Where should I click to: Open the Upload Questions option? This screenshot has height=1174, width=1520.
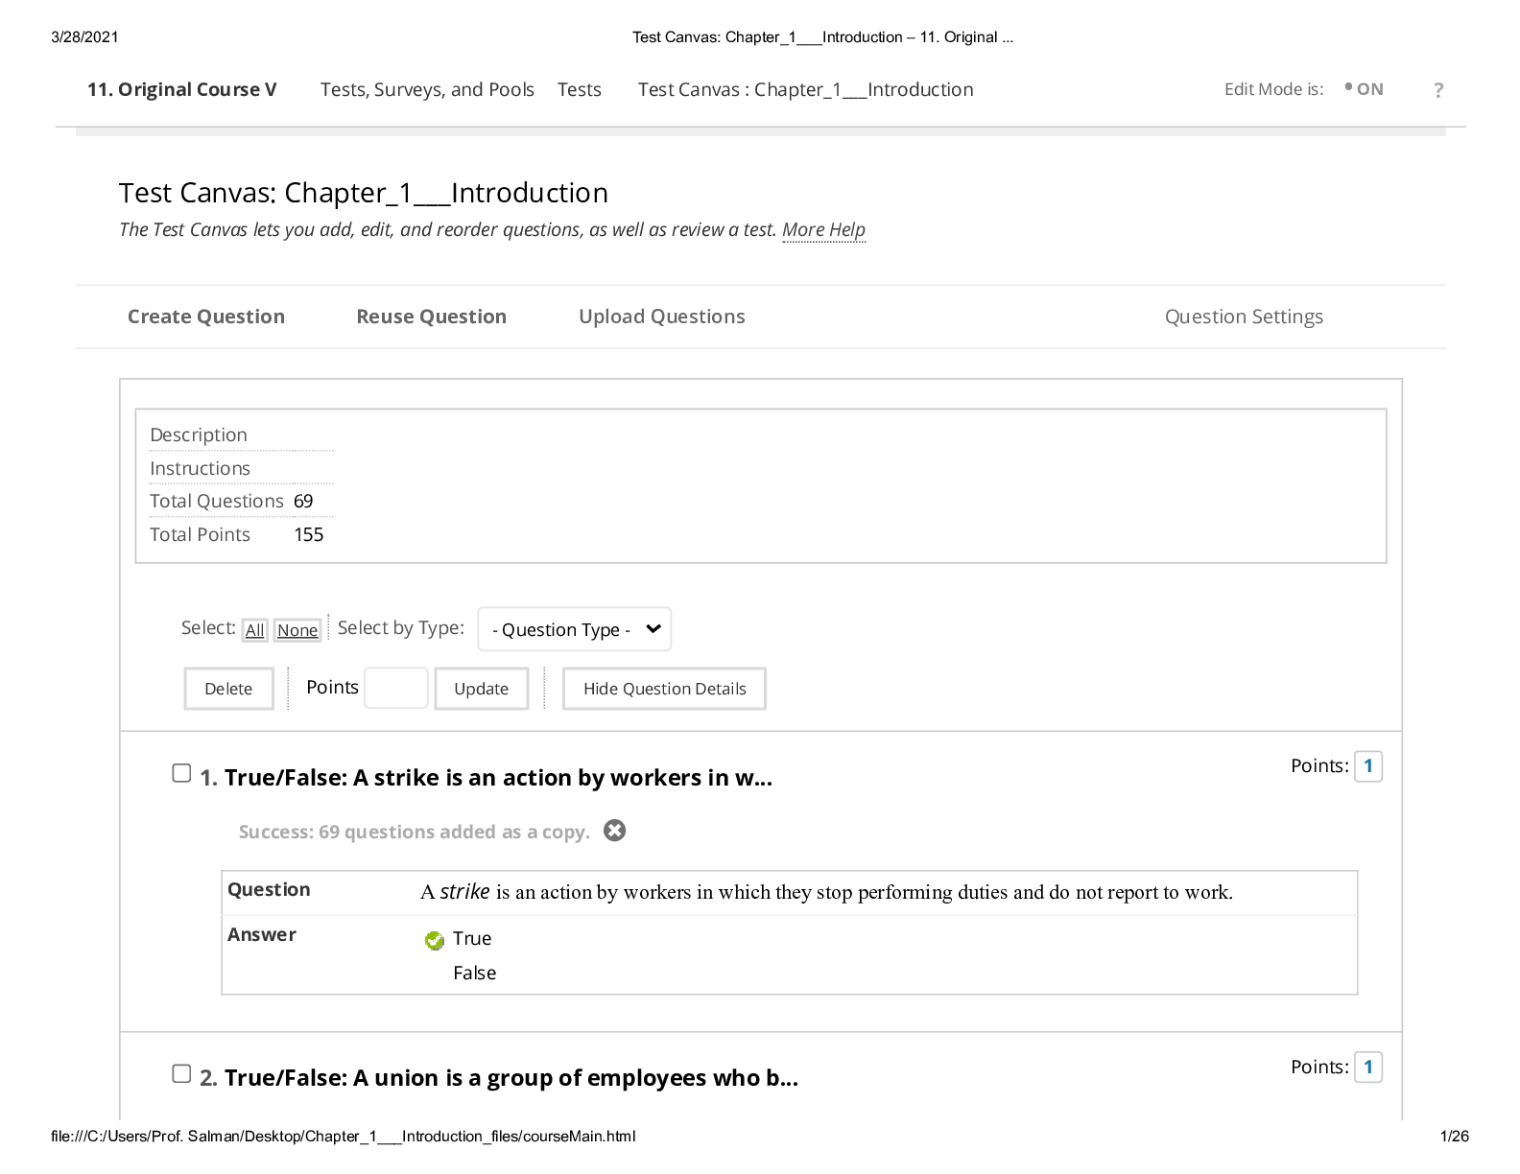pos(661,317)
